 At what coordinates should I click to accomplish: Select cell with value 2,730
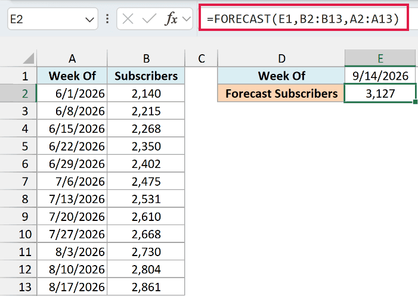point(146,251)
